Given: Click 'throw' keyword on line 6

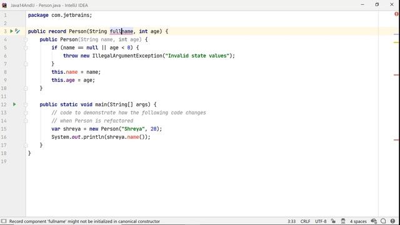Looking at the screenshot, I should coord(71,56).
